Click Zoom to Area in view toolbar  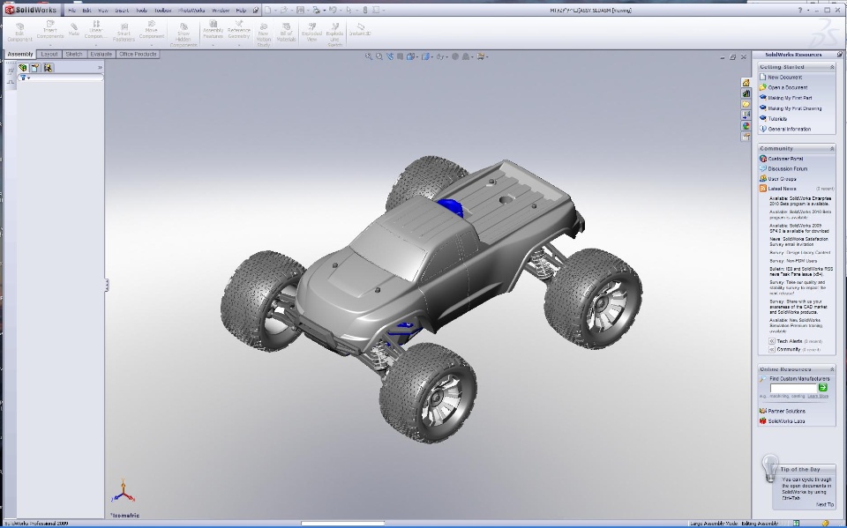tap(379, 56)
